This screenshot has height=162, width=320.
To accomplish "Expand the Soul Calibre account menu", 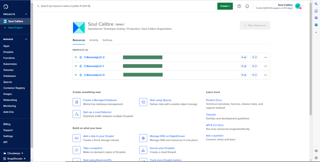I will pyautogui.click(x=303, y=6).
